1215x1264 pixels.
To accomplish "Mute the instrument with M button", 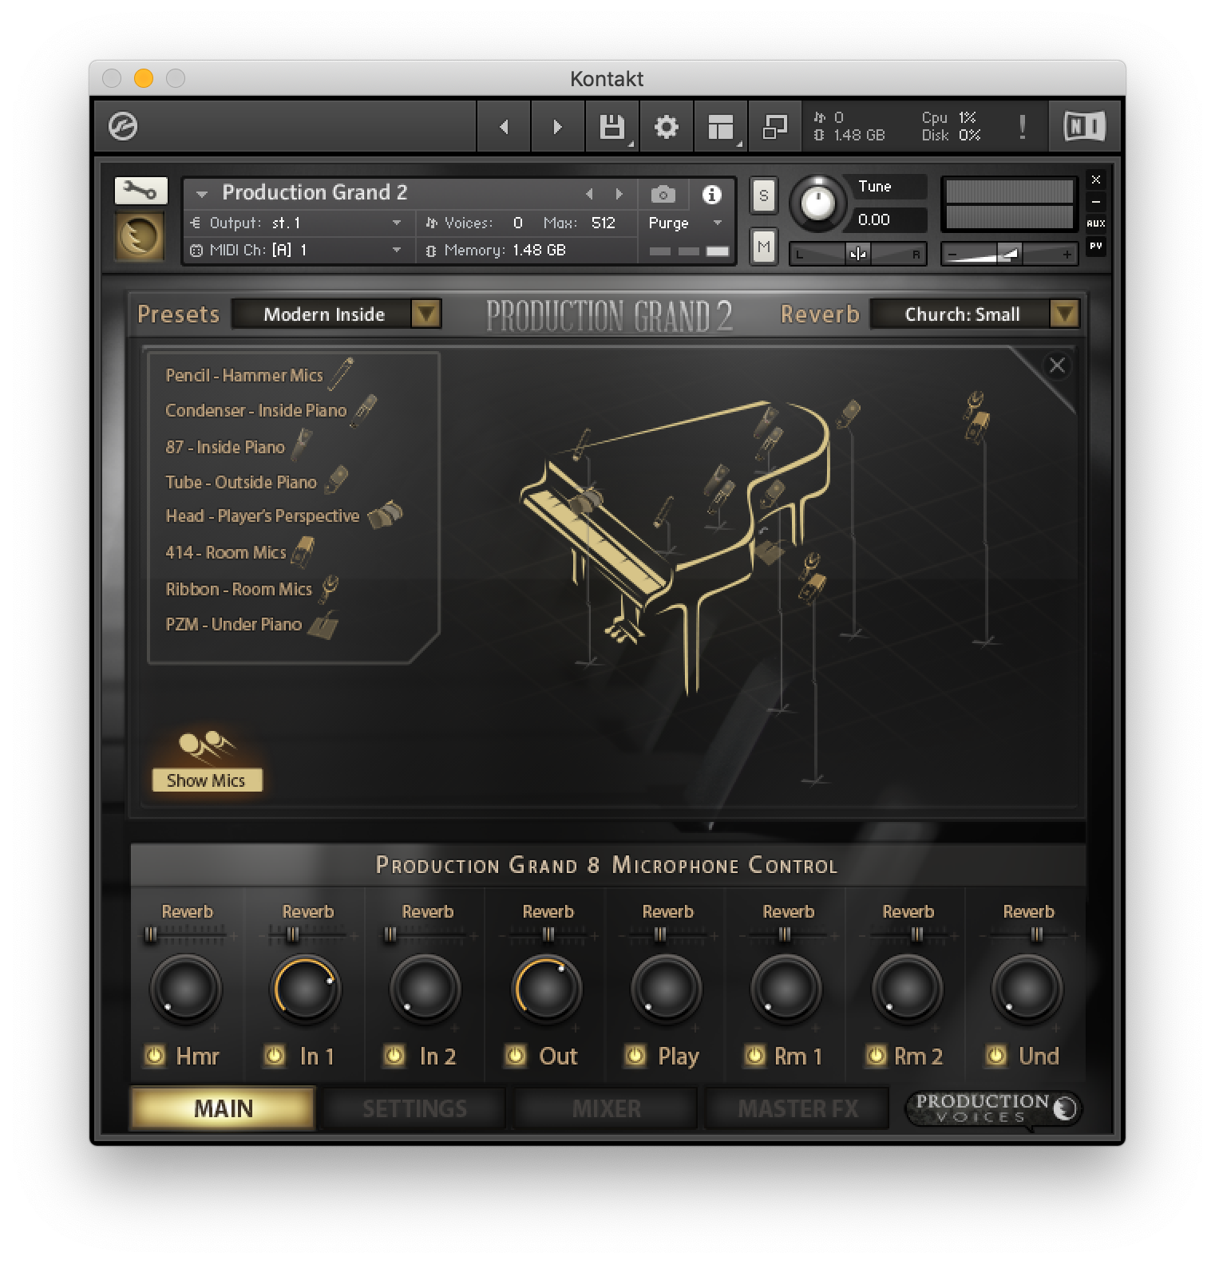I will [764, 247].
